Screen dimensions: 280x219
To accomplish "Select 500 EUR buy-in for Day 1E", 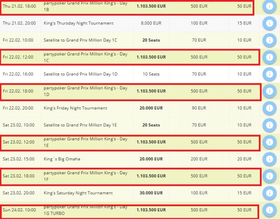I will (199, 142).
